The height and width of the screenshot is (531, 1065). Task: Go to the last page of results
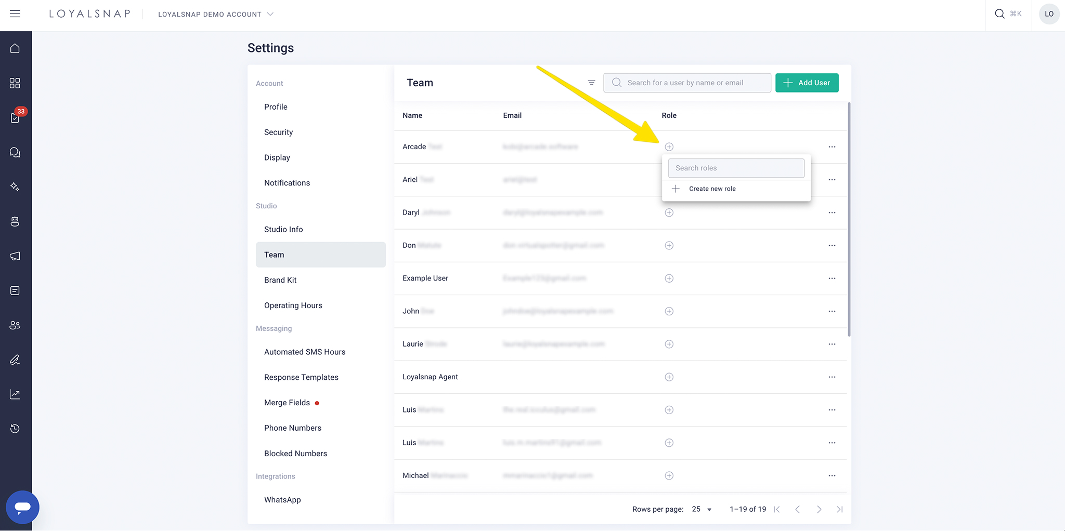click(x=839, y=509)
